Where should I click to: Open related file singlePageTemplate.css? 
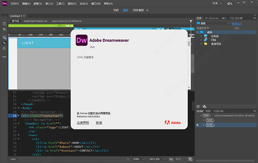36,21
